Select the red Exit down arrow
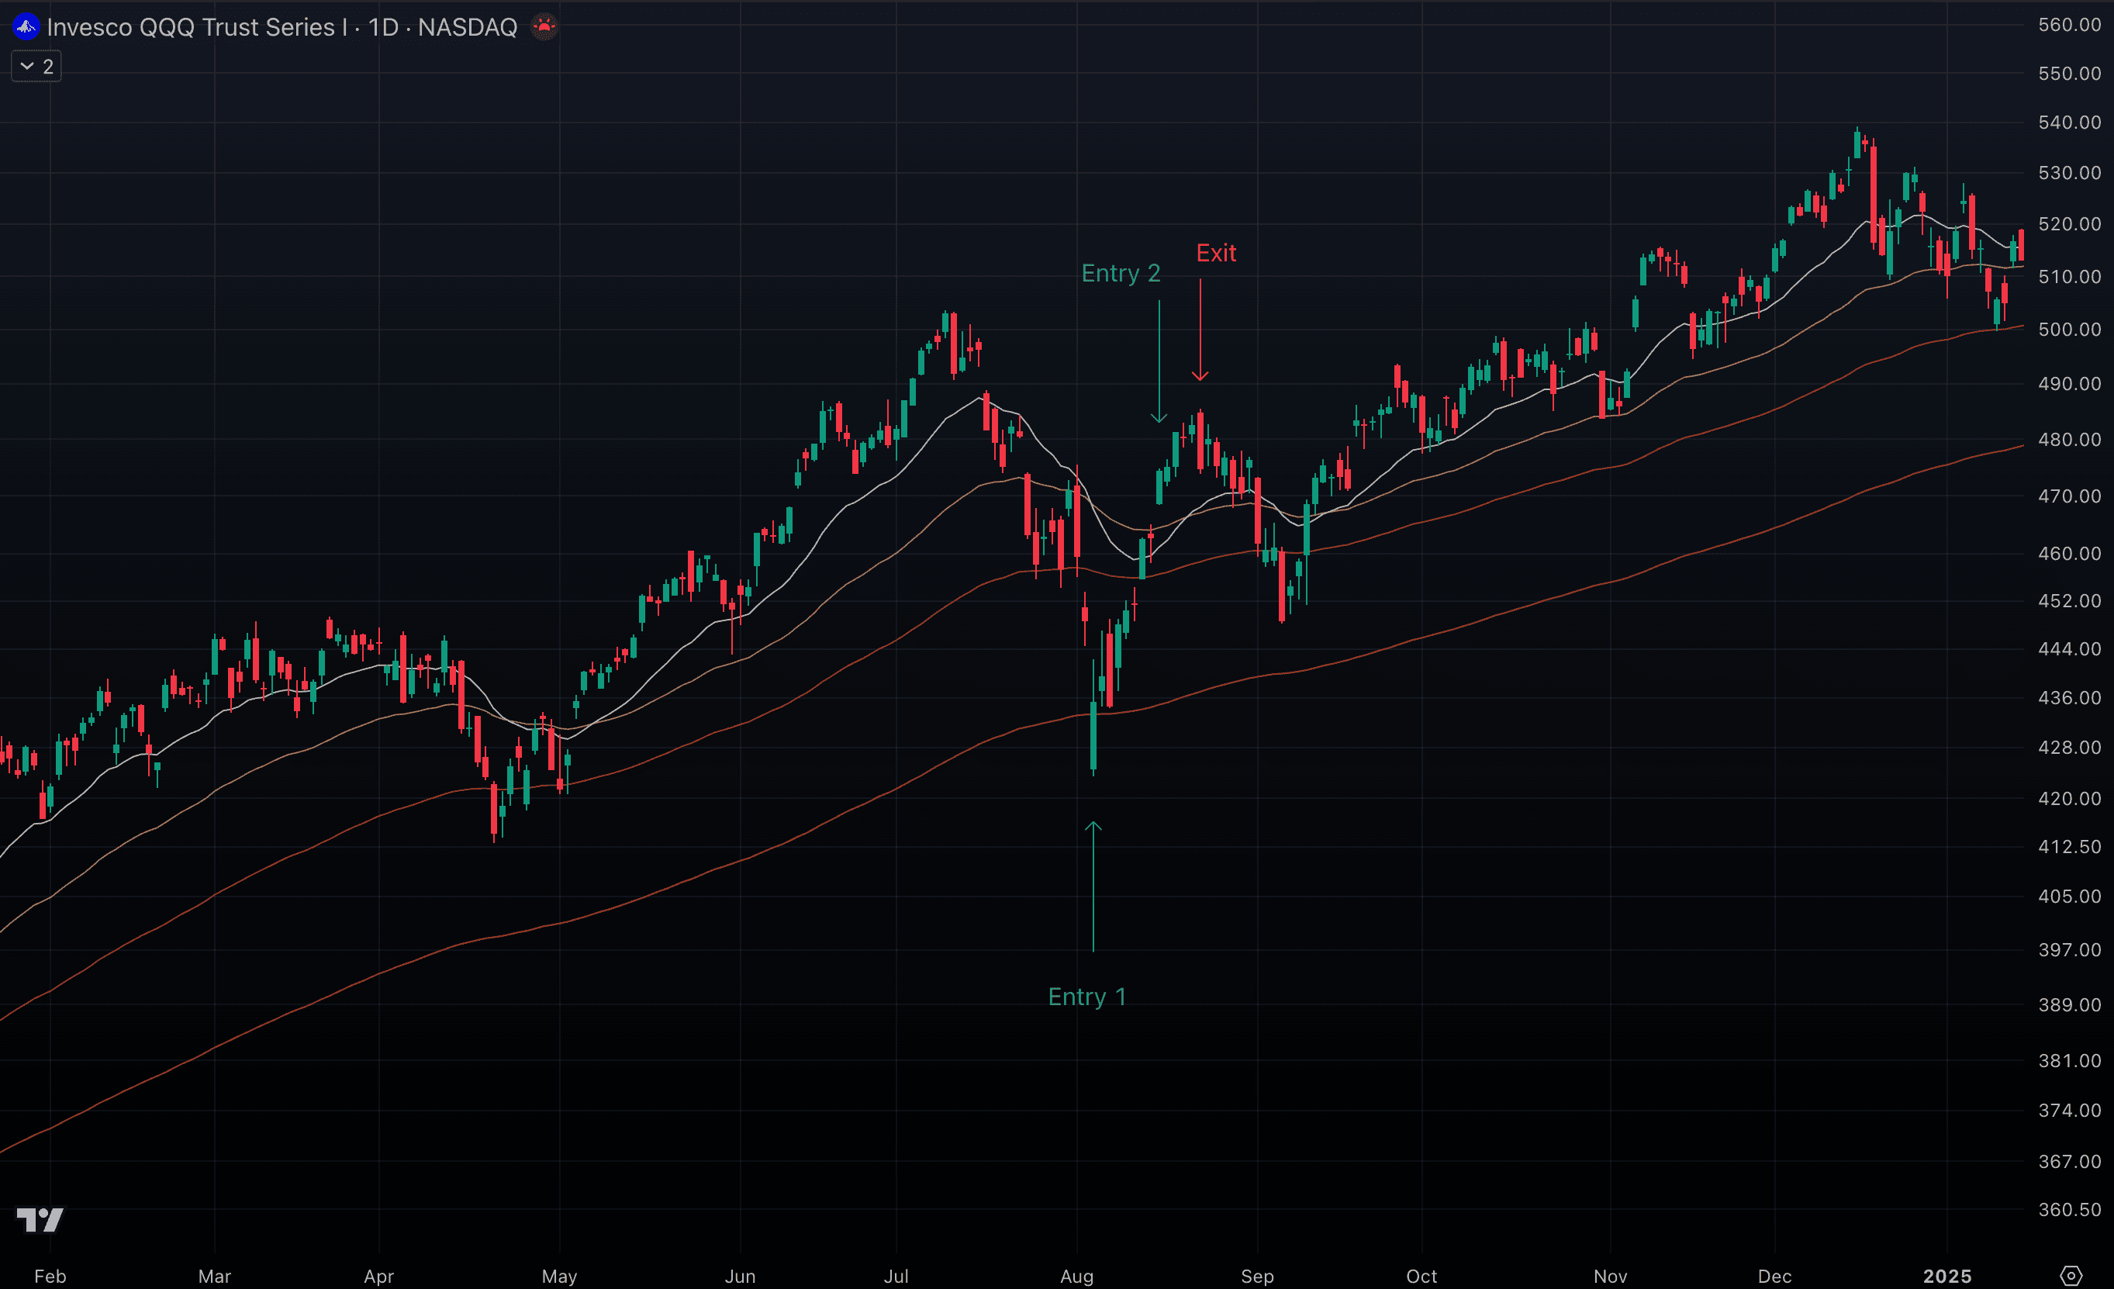2114x1289 pixels. tap(1200, 330)
